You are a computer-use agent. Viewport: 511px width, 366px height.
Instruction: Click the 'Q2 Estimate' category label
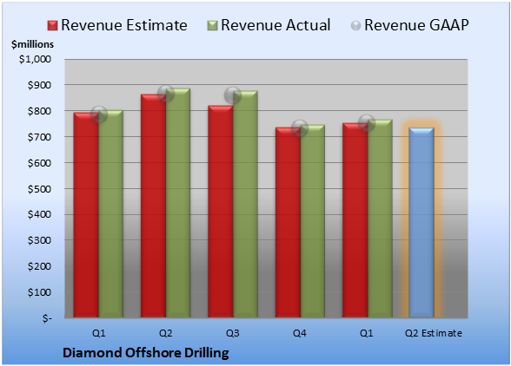coord(434,333)
